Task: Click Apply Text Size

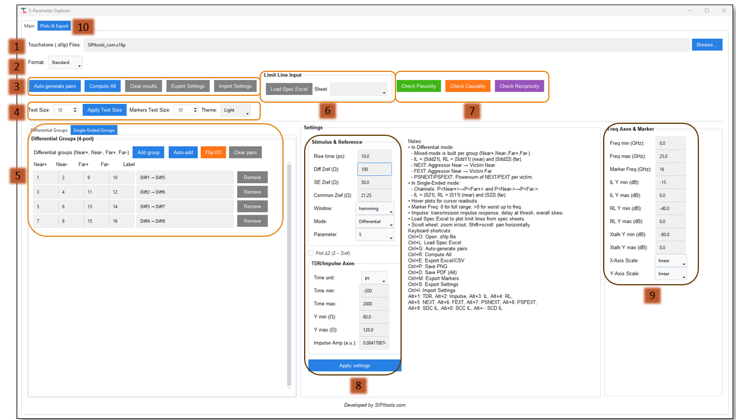Action: [x=104, y=110]
